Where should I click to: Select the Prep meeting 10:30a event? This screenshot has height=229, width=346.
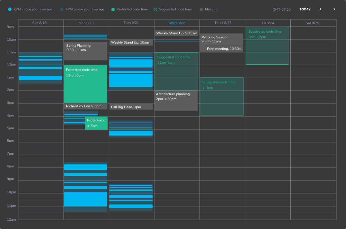(x=224, y=49)
